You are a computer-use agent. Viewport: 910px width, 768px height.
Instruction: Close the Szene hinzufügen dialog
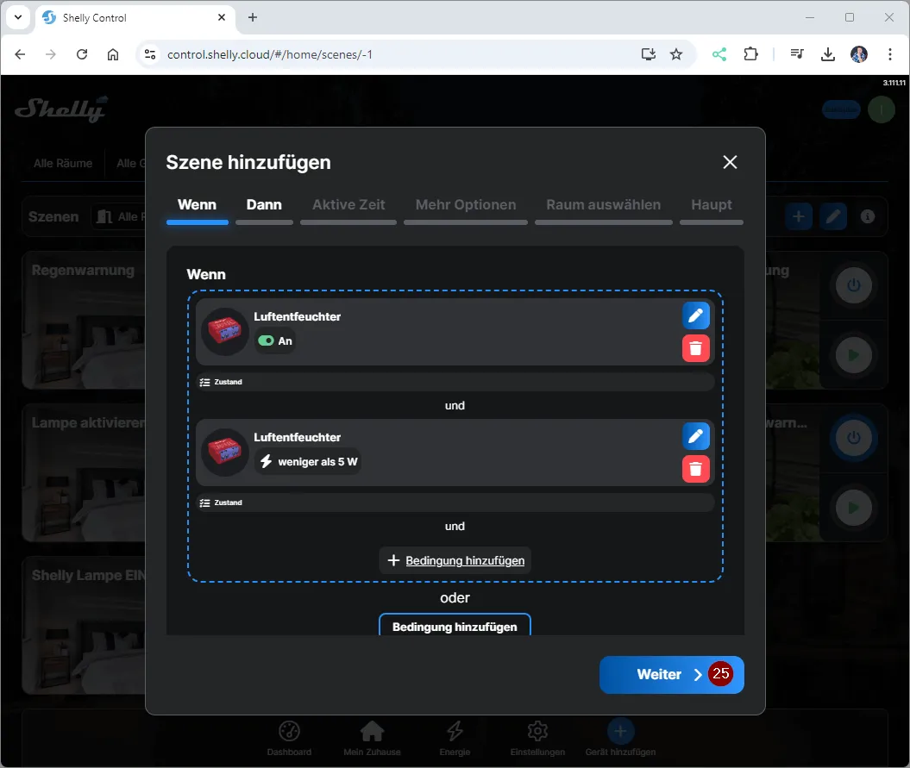click(730, 162)
